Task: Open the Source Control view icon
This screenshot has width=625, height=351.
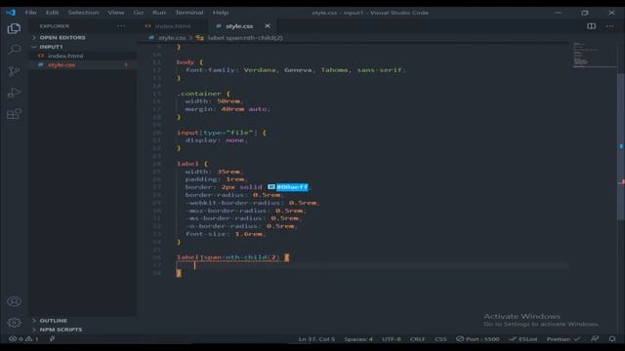Action: (14, 71)
